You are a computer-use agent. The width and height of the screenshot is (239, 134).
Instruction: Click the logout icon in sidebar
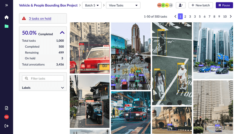(6, 126)
